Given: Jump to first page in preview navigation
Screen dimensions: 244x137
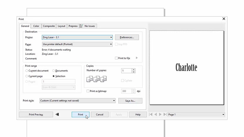Looking at the screenshot, I should pos(151,114).
